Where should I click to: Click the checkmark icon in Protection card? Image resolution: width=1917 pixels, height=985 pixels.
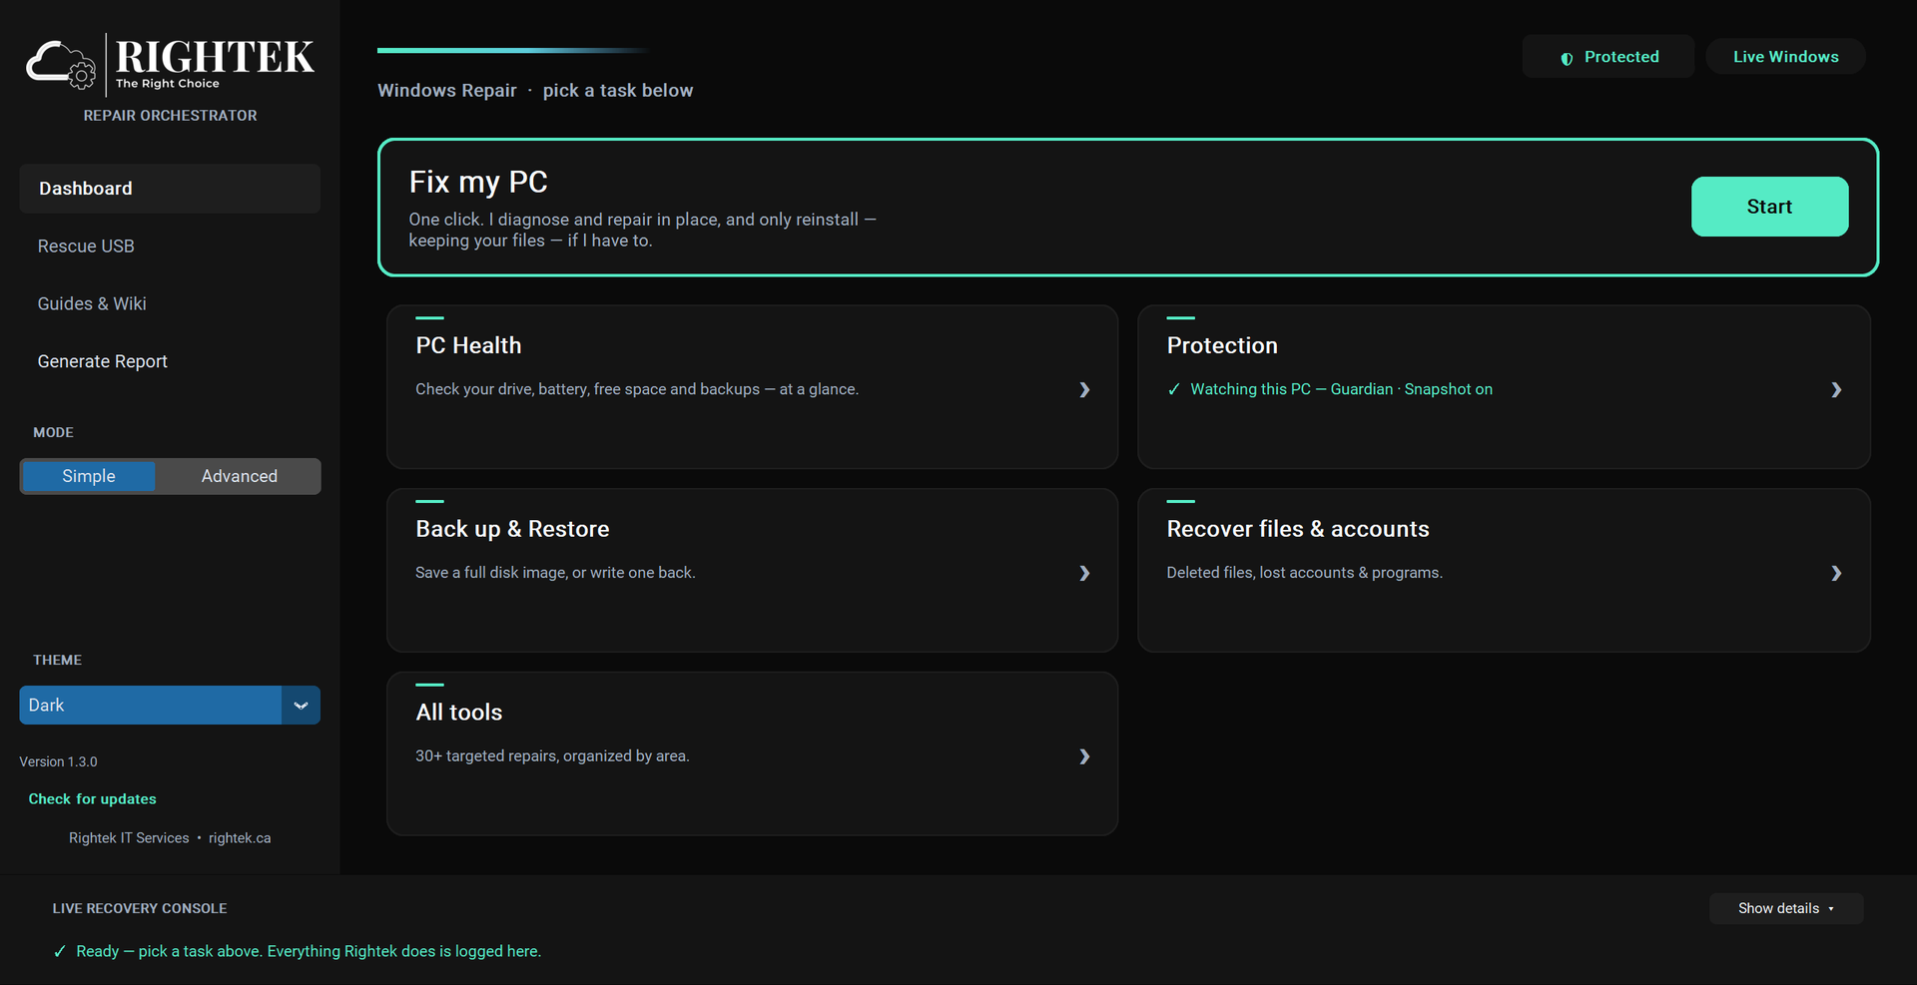(1174, 389)
